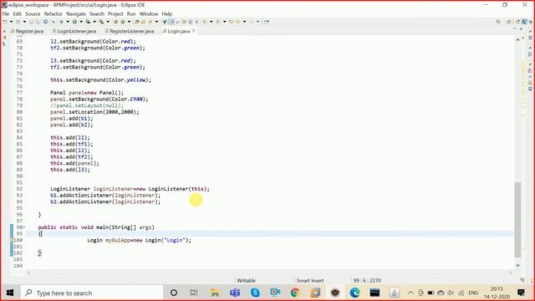The image size is (535, 301).
Task: Close the Login.java editor tab
Action: click(x=194, y=31)
